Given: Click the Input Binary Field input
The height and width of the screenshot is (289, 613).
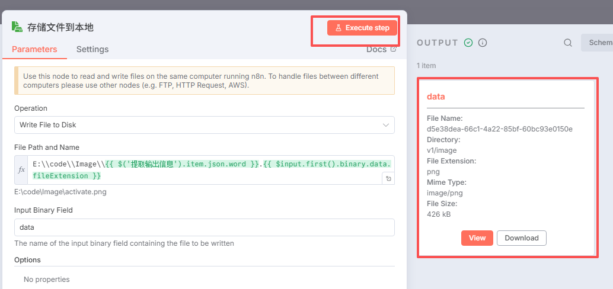Looking at the screenshot, I should 204,227.
